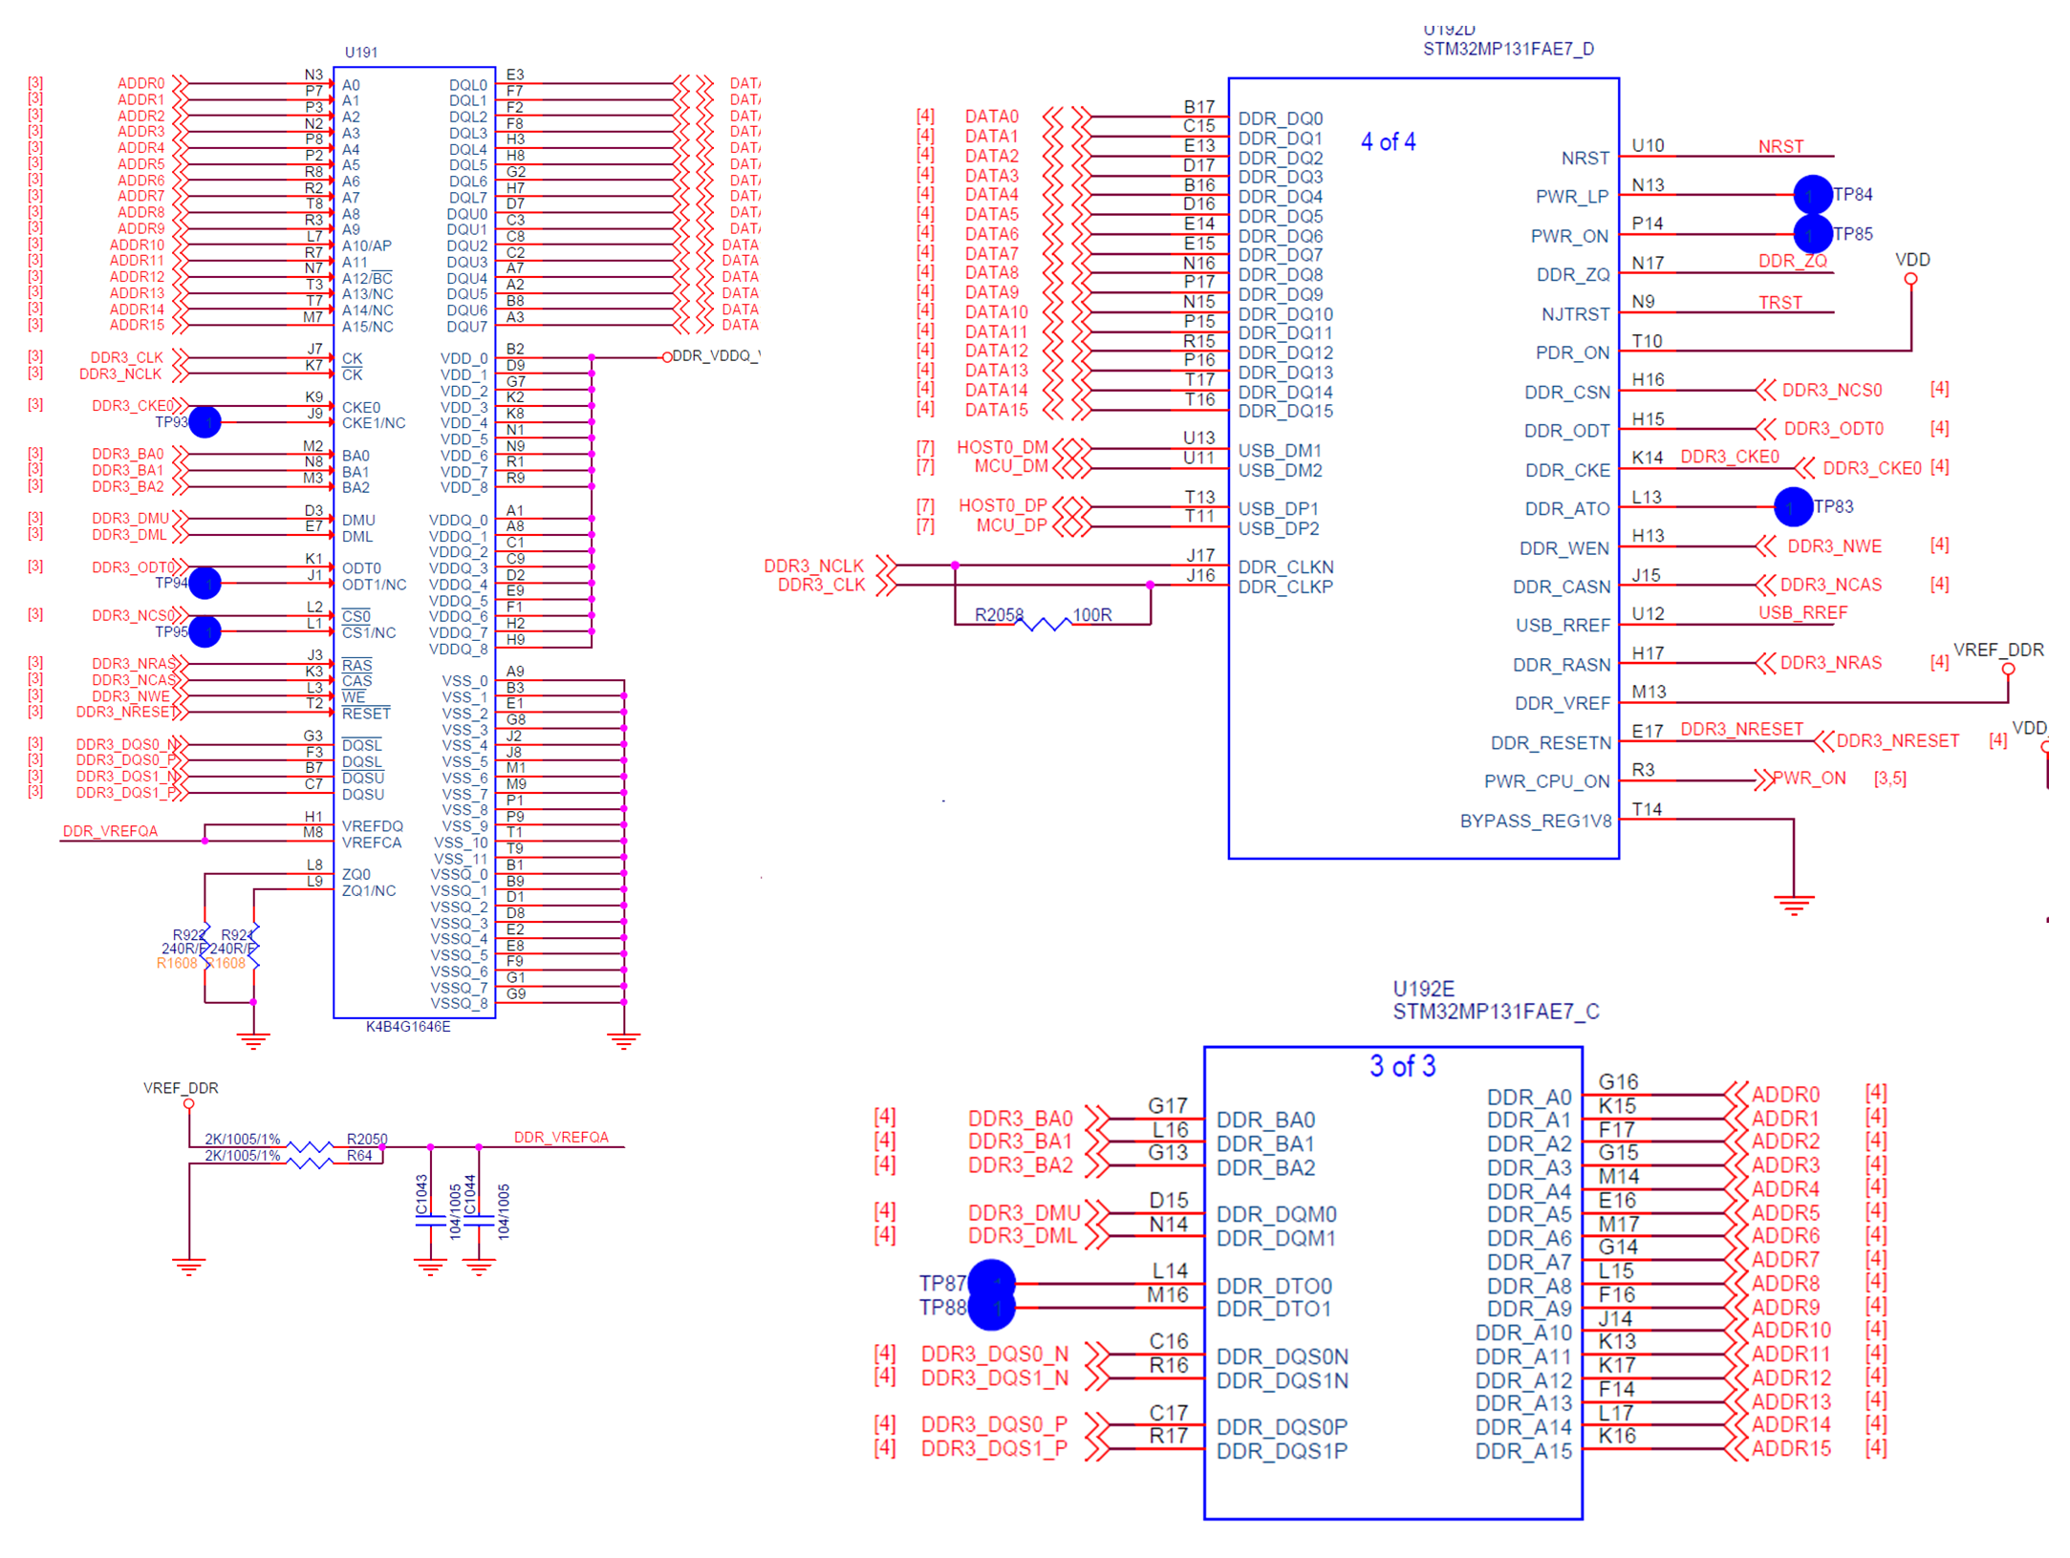Click test point TP93 on the CKE0 line
The width and height of the screenshot is (2070, 1558).
click(x=204, y=421)
